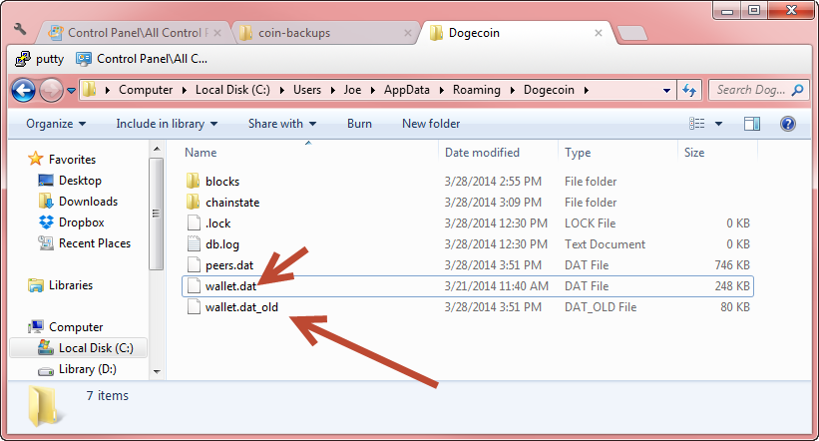Click the wrench settings icon

[x=20, y=29]
